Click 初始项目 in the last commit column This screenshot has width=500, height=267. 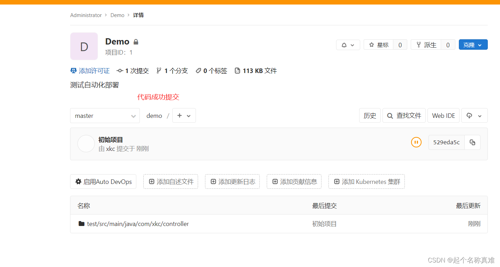[x=324, y=224]
